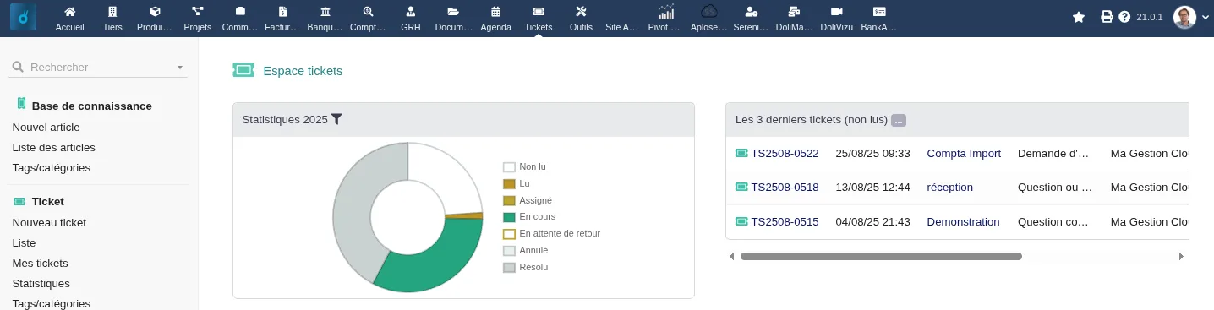This screenshot has width=1214, height=310.
Task: Open the ticket Liste link
Action: [x=24, y=242]
